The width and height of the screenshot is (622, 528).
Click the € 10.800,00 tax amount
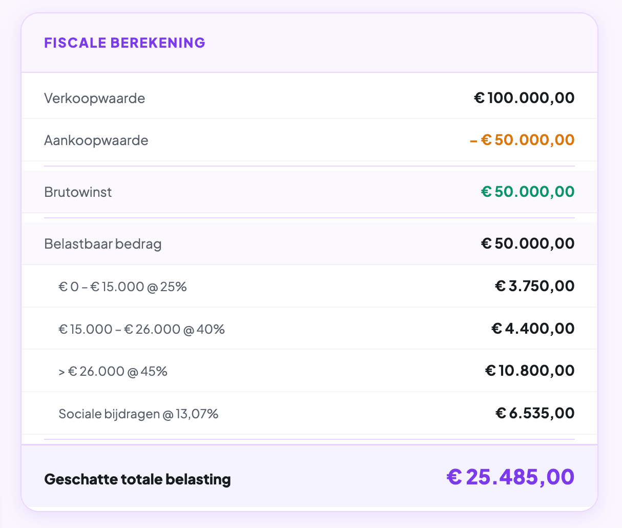(x=529, y=371)
